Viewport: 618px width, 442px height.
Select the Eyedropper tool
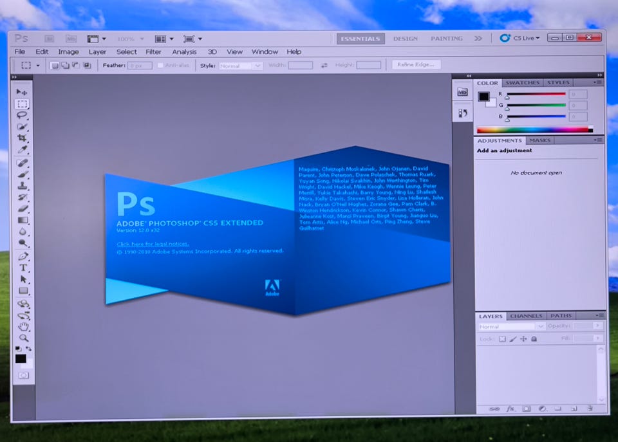point(22,150)
